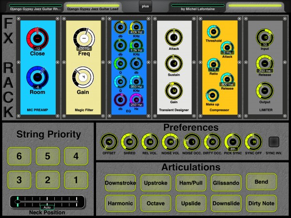Open the by Michel Lafontaine tab
The height and width of the screenshot is (218, 291).
(x=198, y=7)
